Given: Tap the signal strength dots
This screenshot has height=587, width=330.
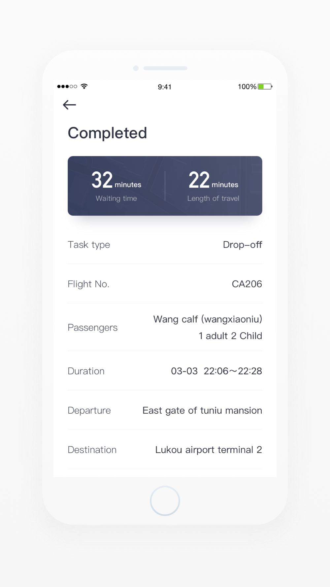Looking at the screenshot, I should 67,86.
